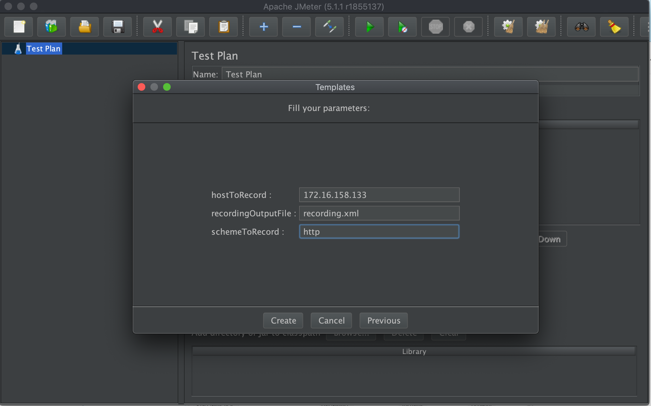The image size is (651, 406).
Task: Click the Clear All double-broom icon
Action: (542, 27)
